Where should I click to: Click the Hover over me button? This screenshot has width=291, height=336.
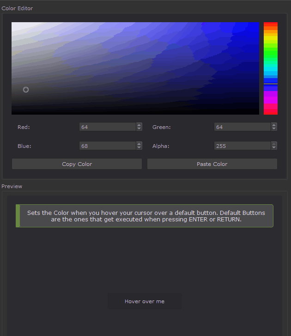(145, 301)
